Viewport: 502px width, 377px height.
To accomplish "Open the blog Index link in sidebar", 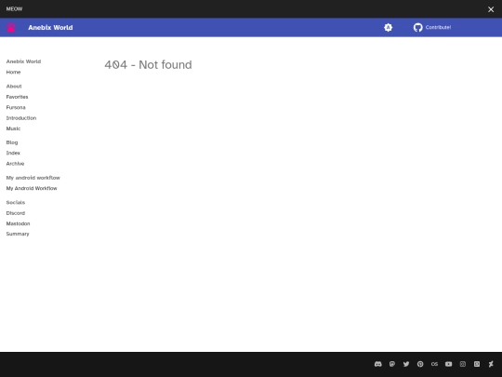I will click(x=13, y=153).
